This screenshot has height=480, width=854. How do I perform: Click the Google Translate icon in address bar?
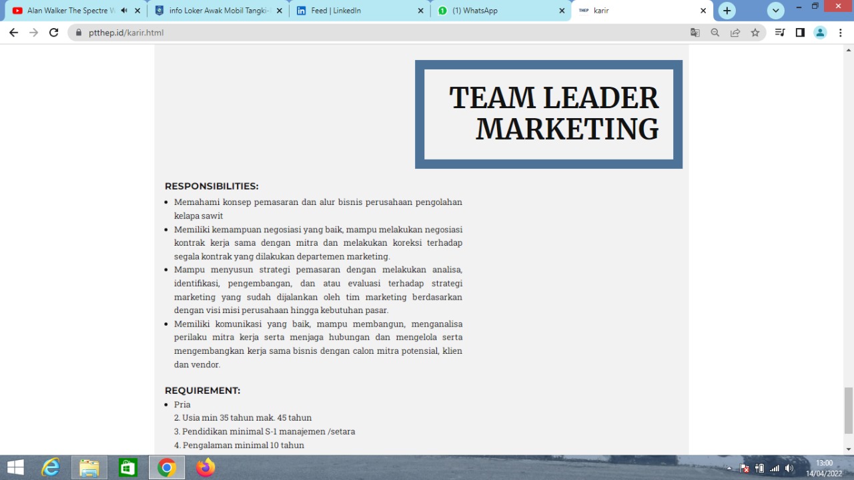[695, 33]
